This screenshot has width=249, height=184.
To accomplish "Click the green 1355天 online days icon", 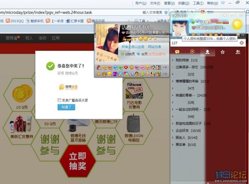I will 122,54.
